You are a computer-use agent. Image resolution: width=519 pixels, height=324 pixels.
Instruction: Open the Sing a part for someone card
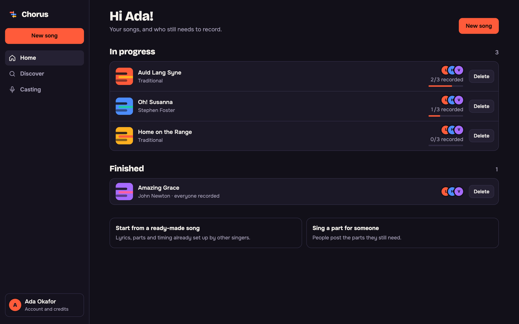click(402, 233)
